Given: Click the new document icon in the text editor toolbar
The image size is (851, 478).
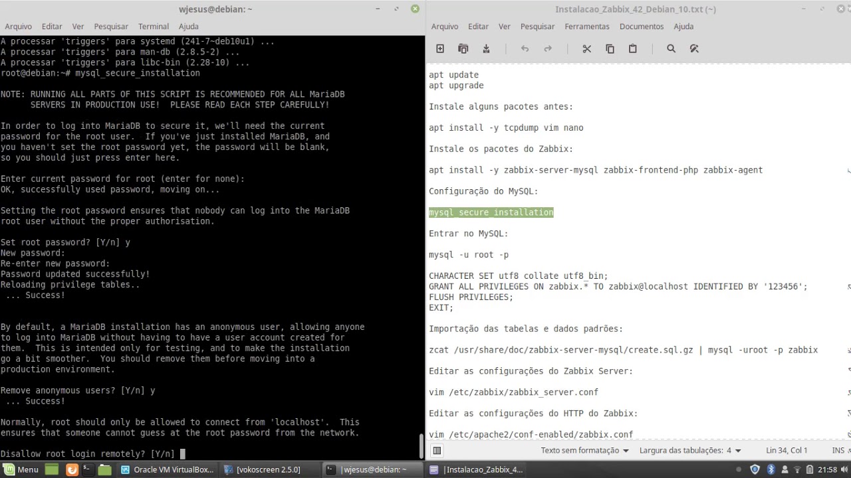Looking at the screenshot, I should 440,48.
